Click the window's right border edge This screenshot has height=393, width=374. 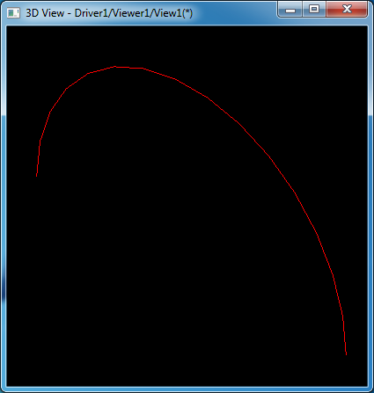(x=370, y=205)
